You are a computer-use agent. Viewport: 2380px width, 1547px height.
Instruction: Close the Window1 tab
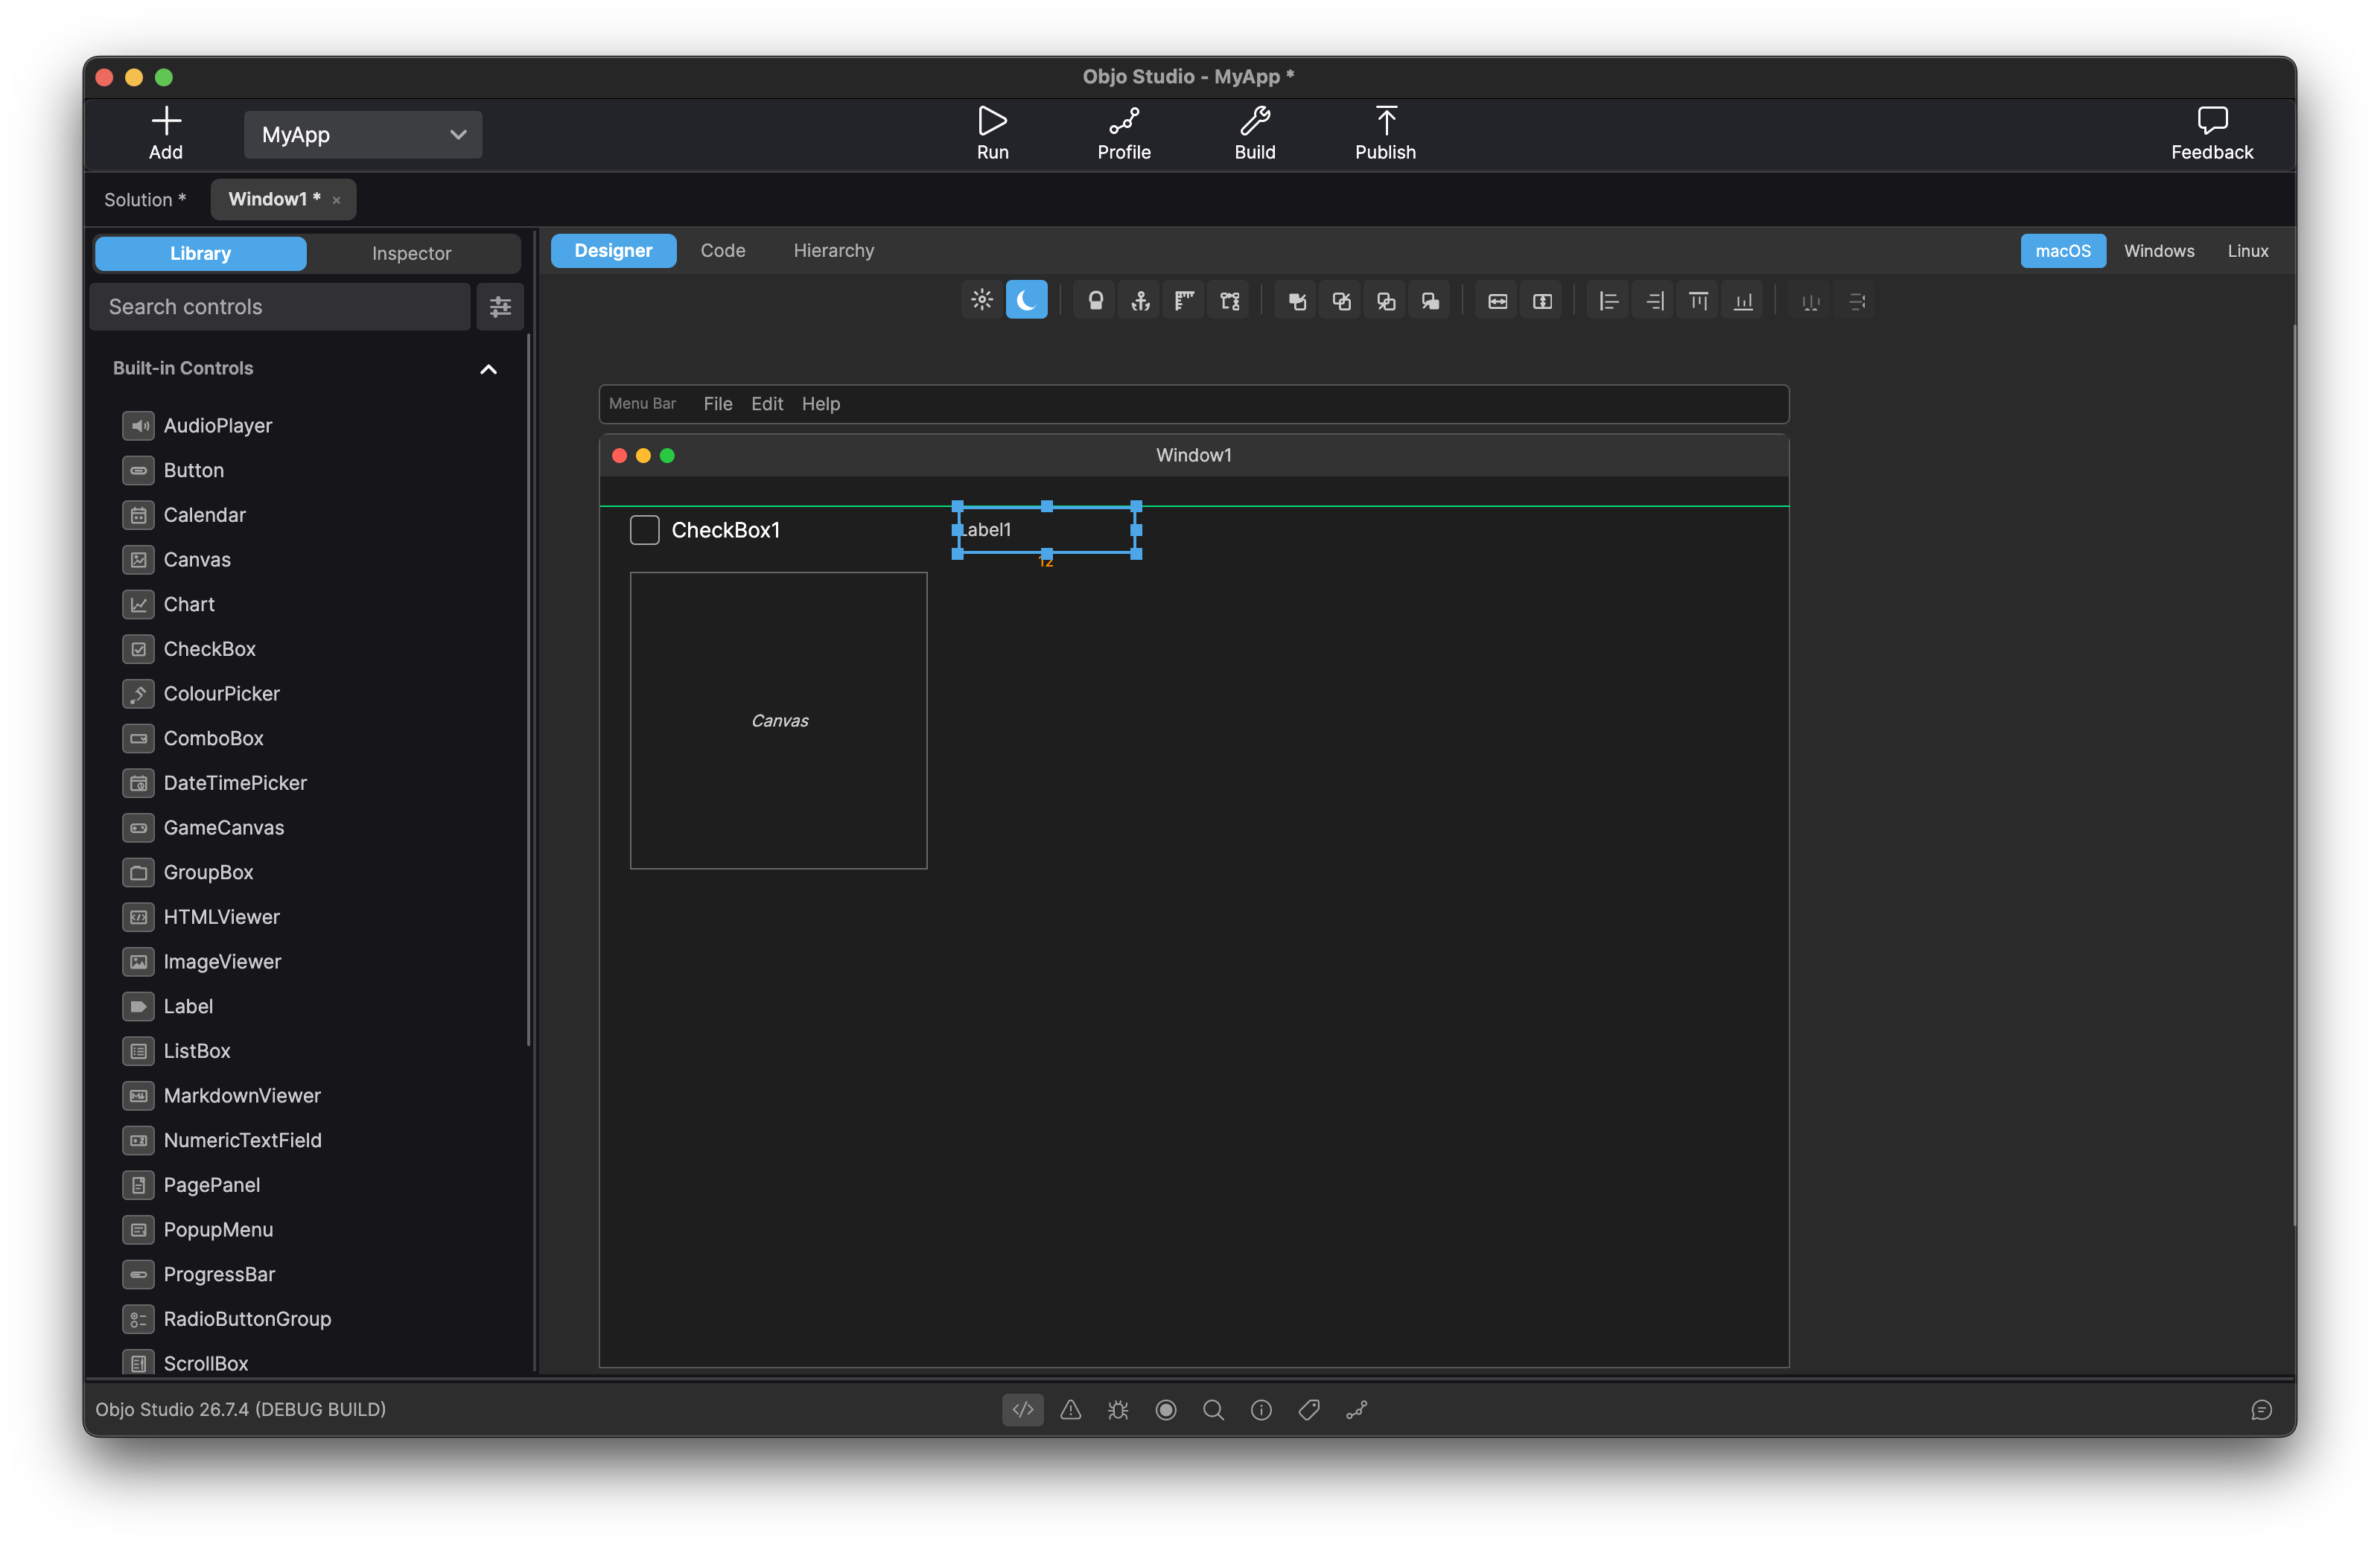(x=337, y=201)
